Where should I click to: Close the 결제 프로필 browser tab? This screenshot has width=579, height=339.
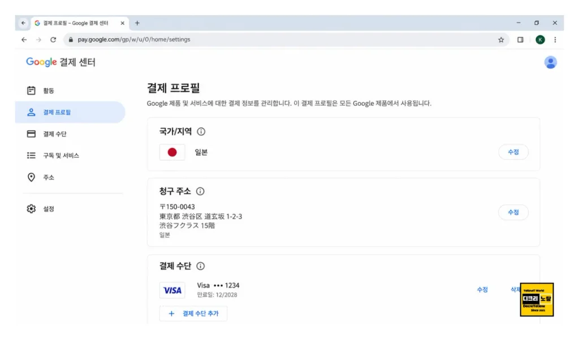pyautogui.click(x=122, y=23)
